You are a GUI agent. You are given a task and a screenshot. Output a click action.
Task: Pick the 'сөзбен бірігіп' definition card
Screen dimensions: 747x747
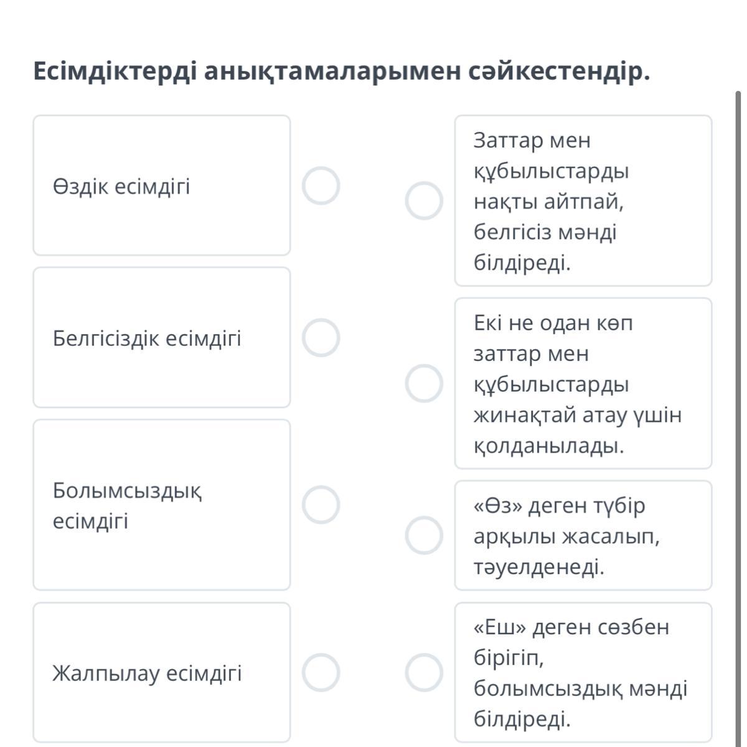583,672
